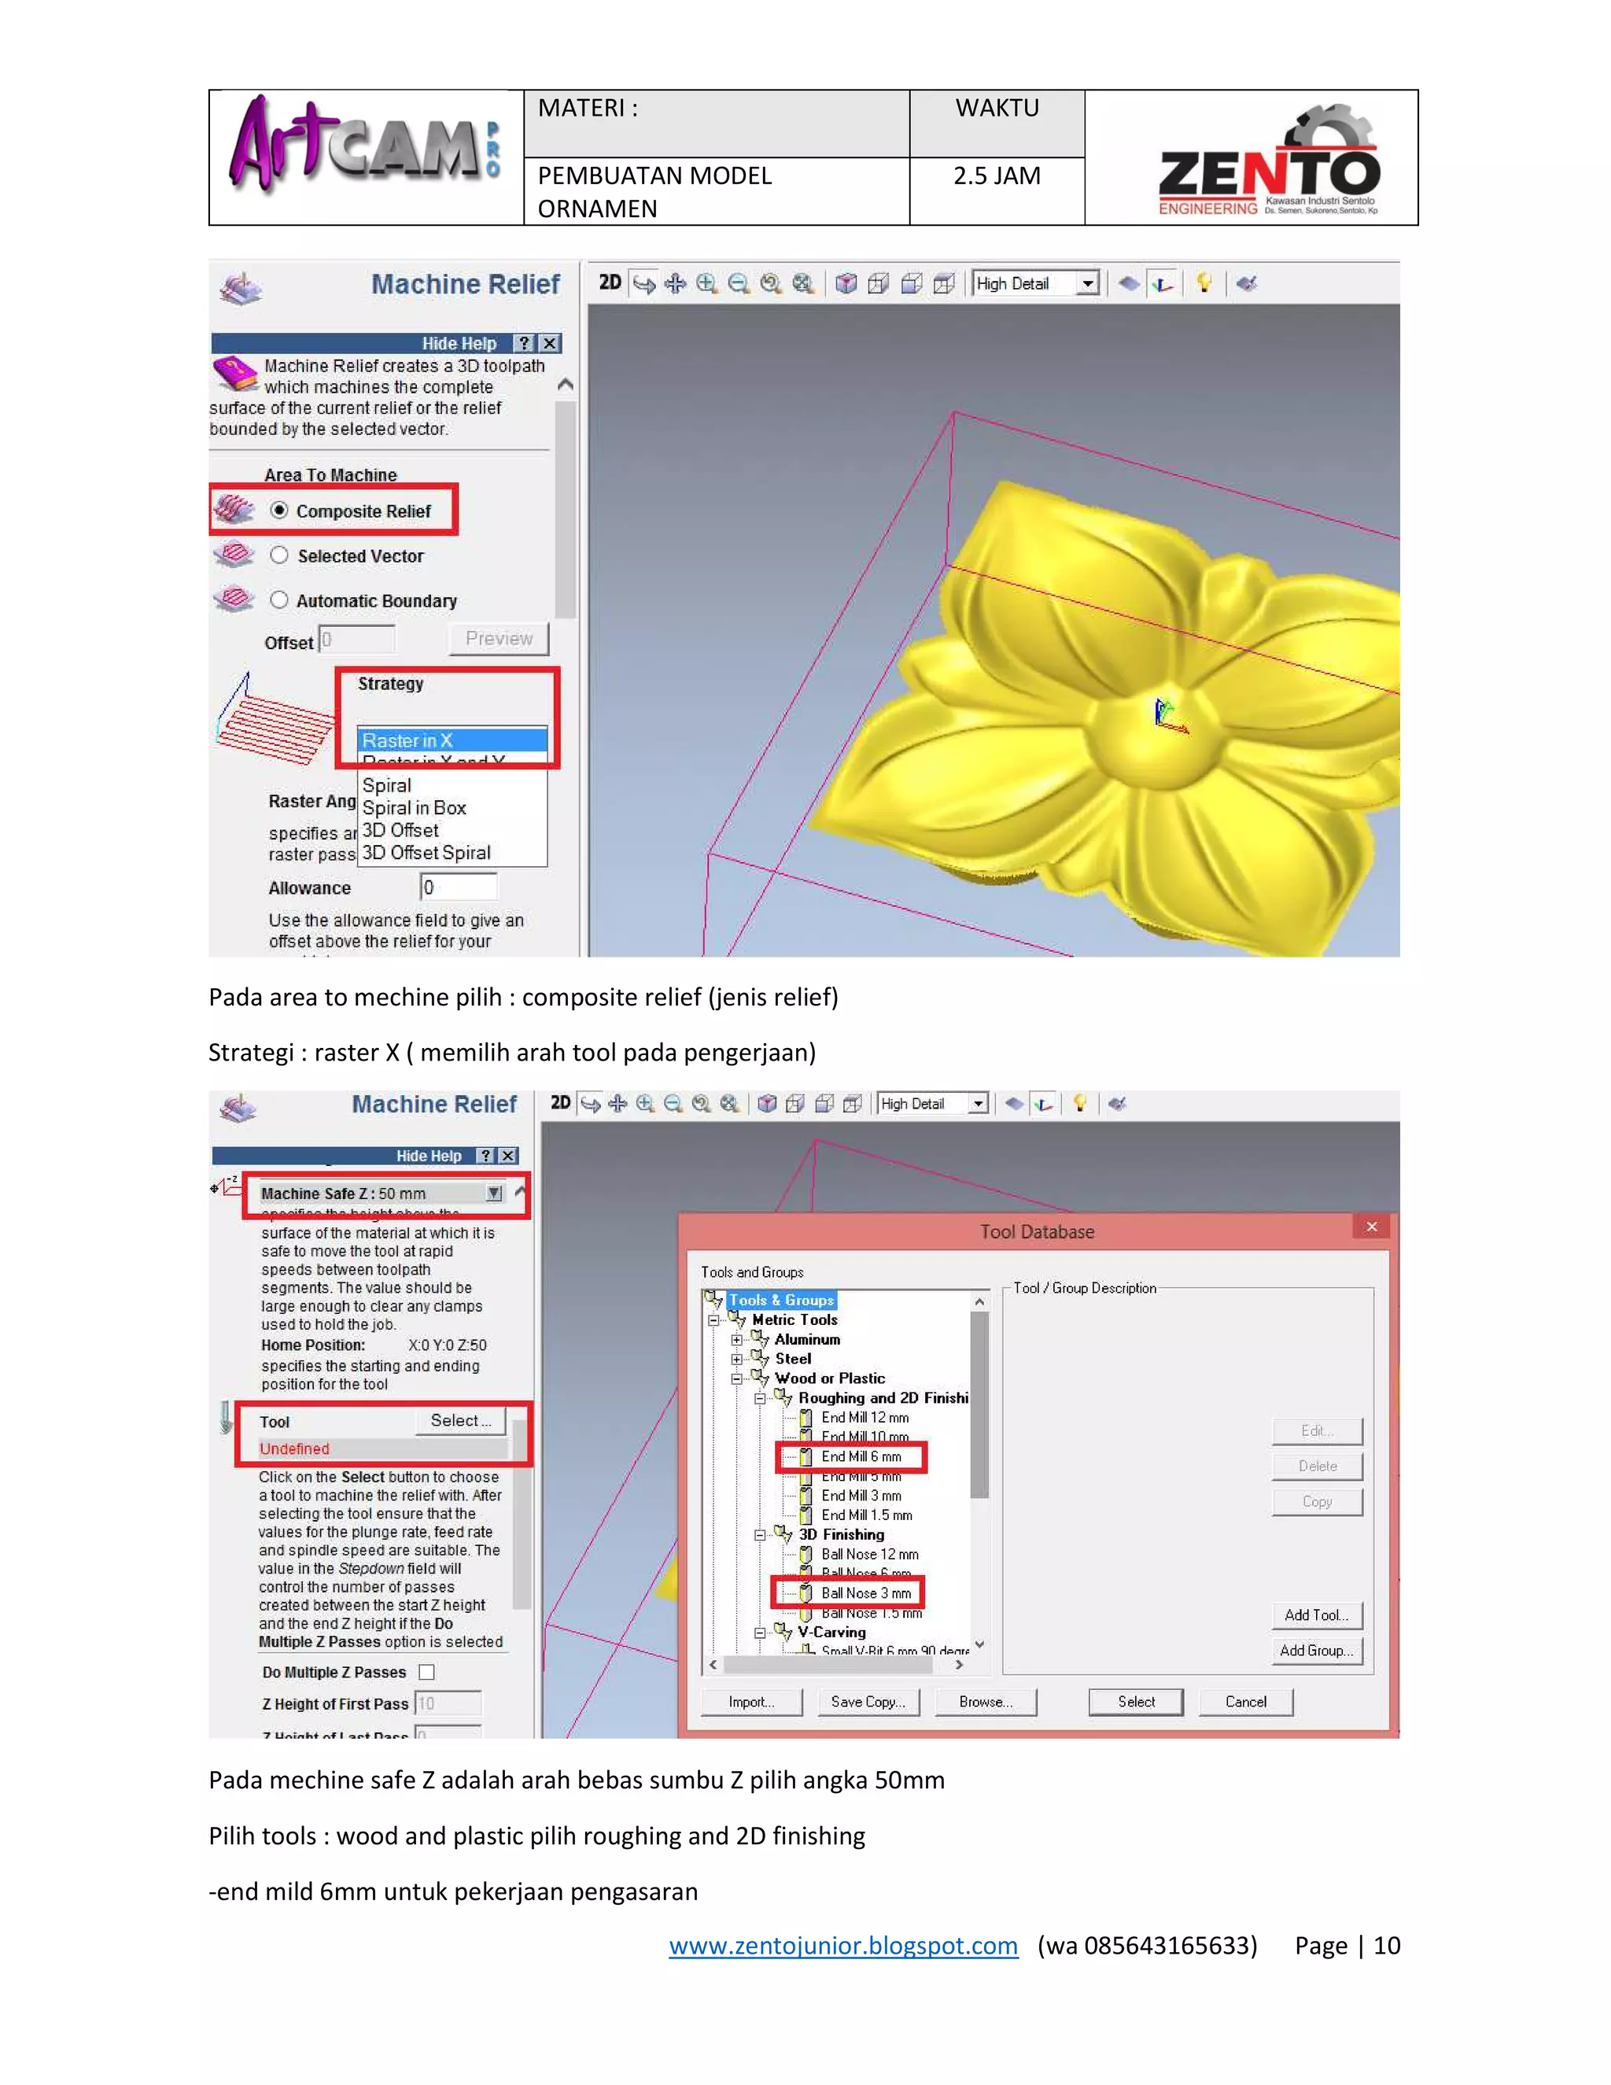Toggle the origin axis icon in top toolbar
This screenshot has width=1611, height=2085.
1163,283
